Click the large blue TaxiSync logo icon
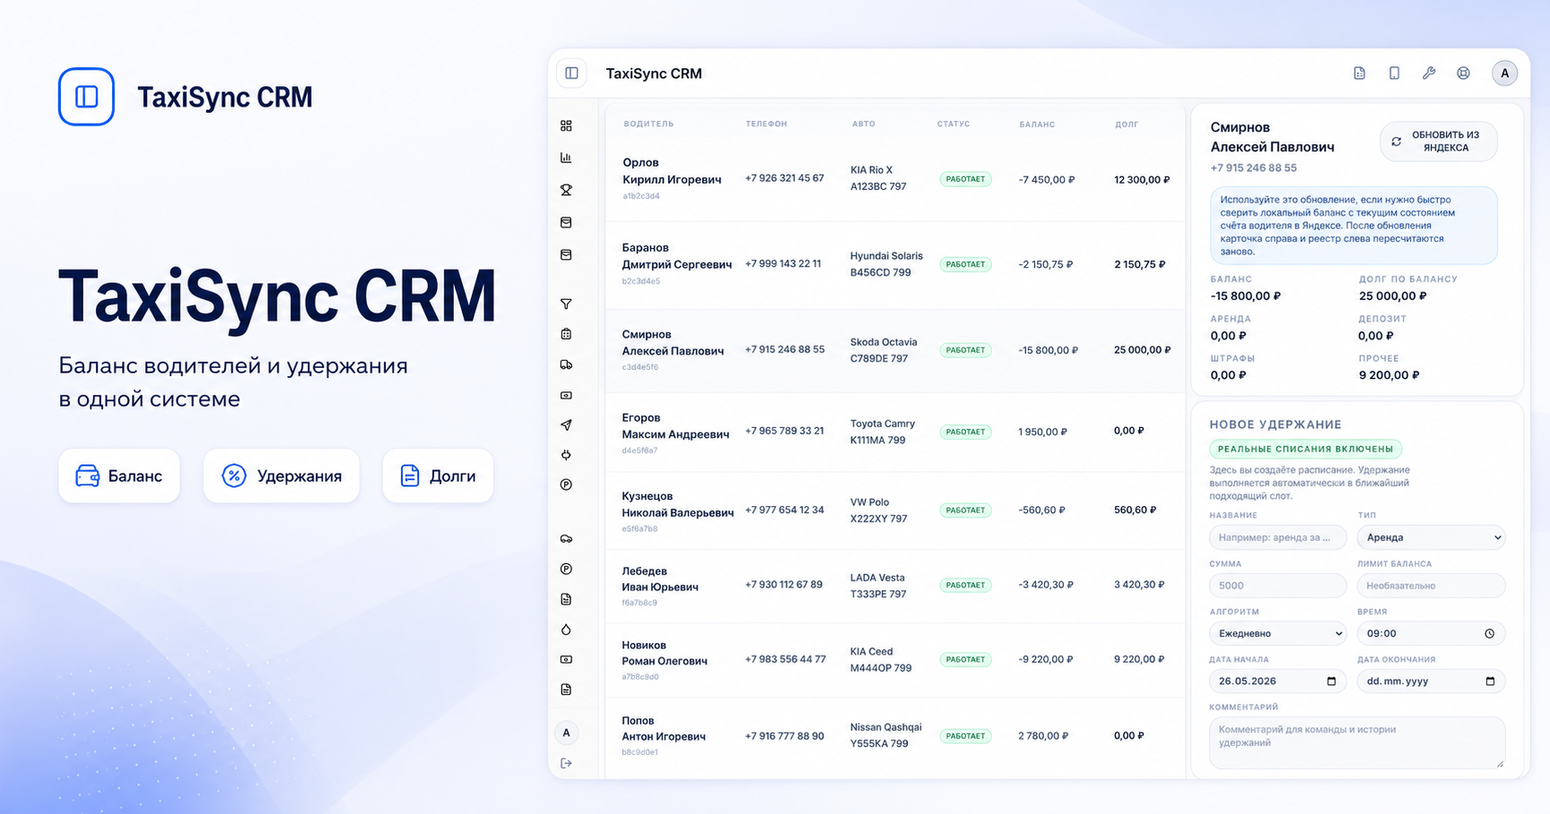The width and height of the screenshot is (1550, 814). click(86, 97)
